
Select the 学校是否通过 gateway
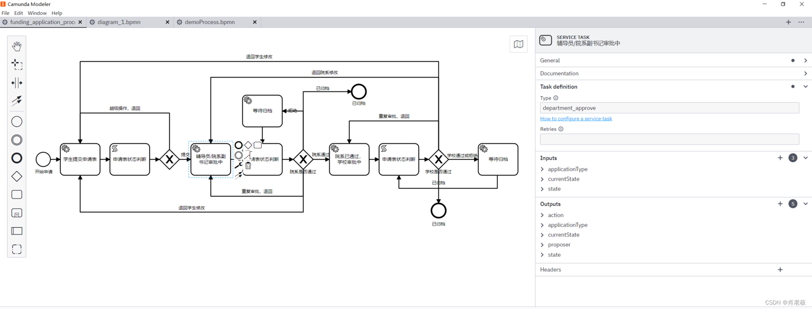(x=438, y=159)
